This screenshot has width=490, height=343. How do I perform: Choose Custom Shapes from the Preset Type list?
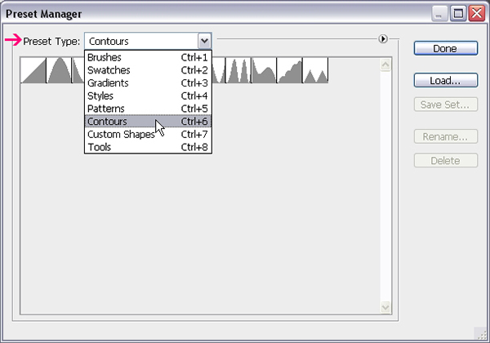pyautogui.click(x=148, y=134)
